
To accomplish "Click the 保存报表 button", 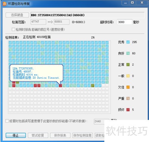I will [x=60, y=135].
